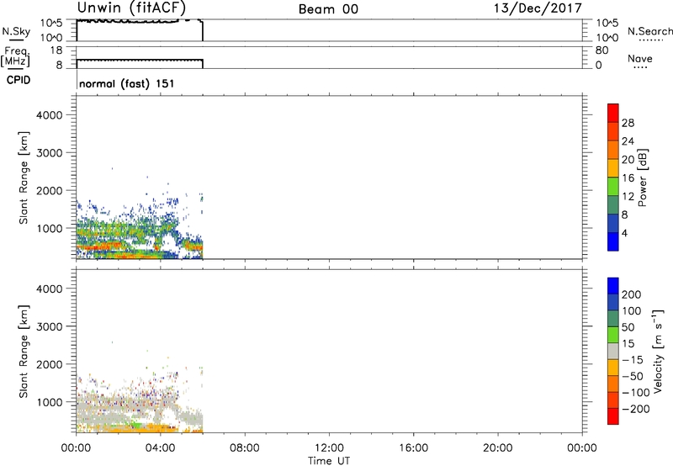Click the "08:00" time tick label
Image resolution: width=673 pixels, height=466 pixels.
click(x=245, y=448)
